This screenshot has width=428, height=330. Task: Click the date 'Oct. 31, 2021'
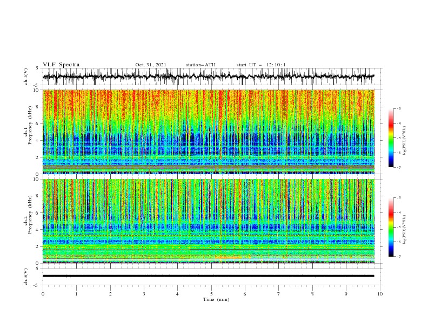[150, 65]
